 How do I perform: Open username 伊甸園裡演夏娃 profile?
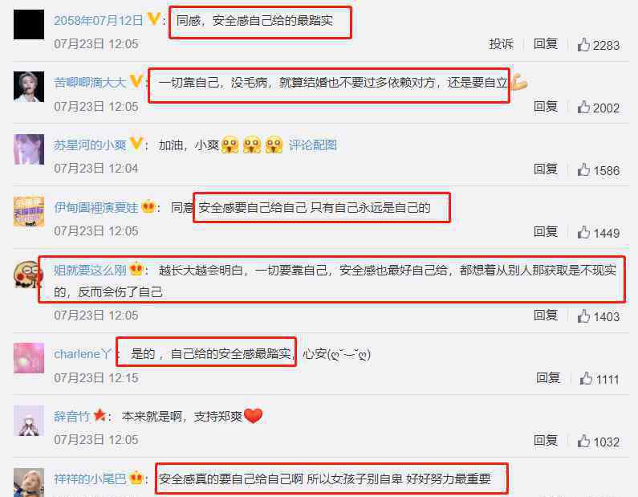96,208
